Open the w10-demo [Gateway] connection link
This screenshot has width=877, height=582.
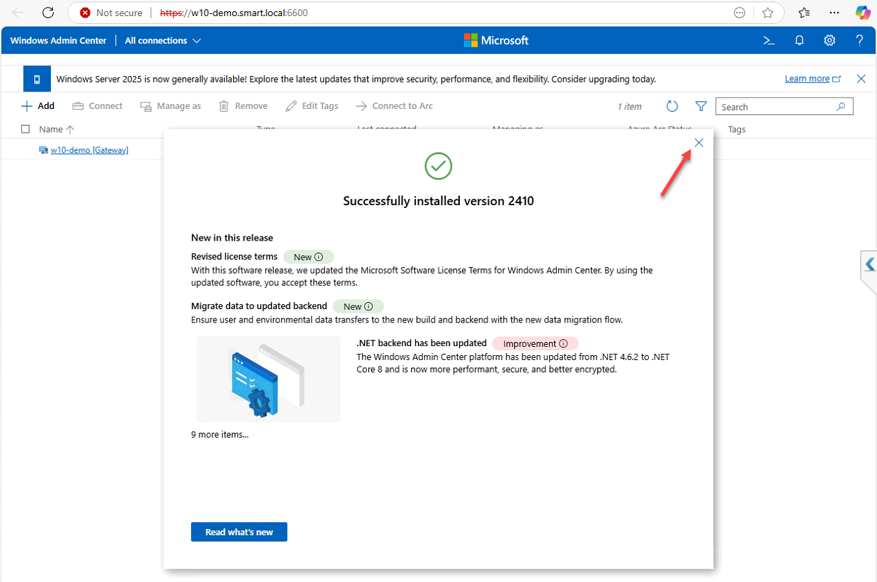click(89, 150)
